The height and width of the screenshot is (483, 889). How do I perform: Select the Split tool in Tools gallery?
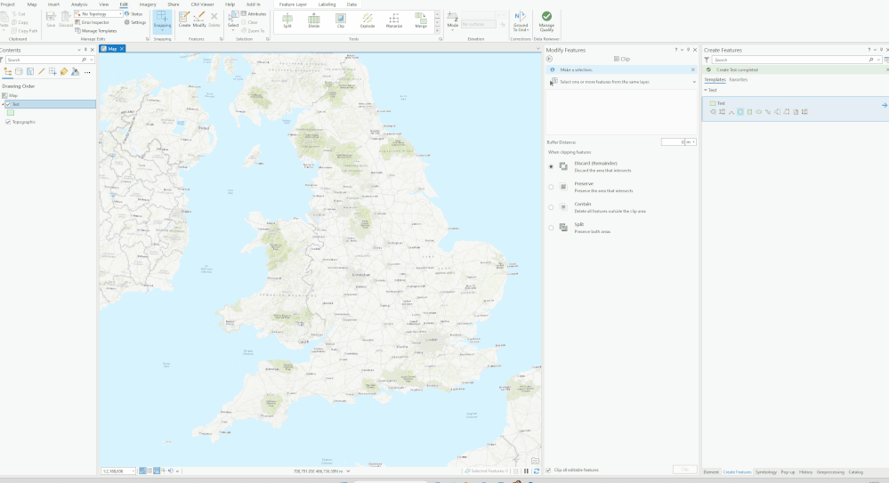tap(287, 21)
